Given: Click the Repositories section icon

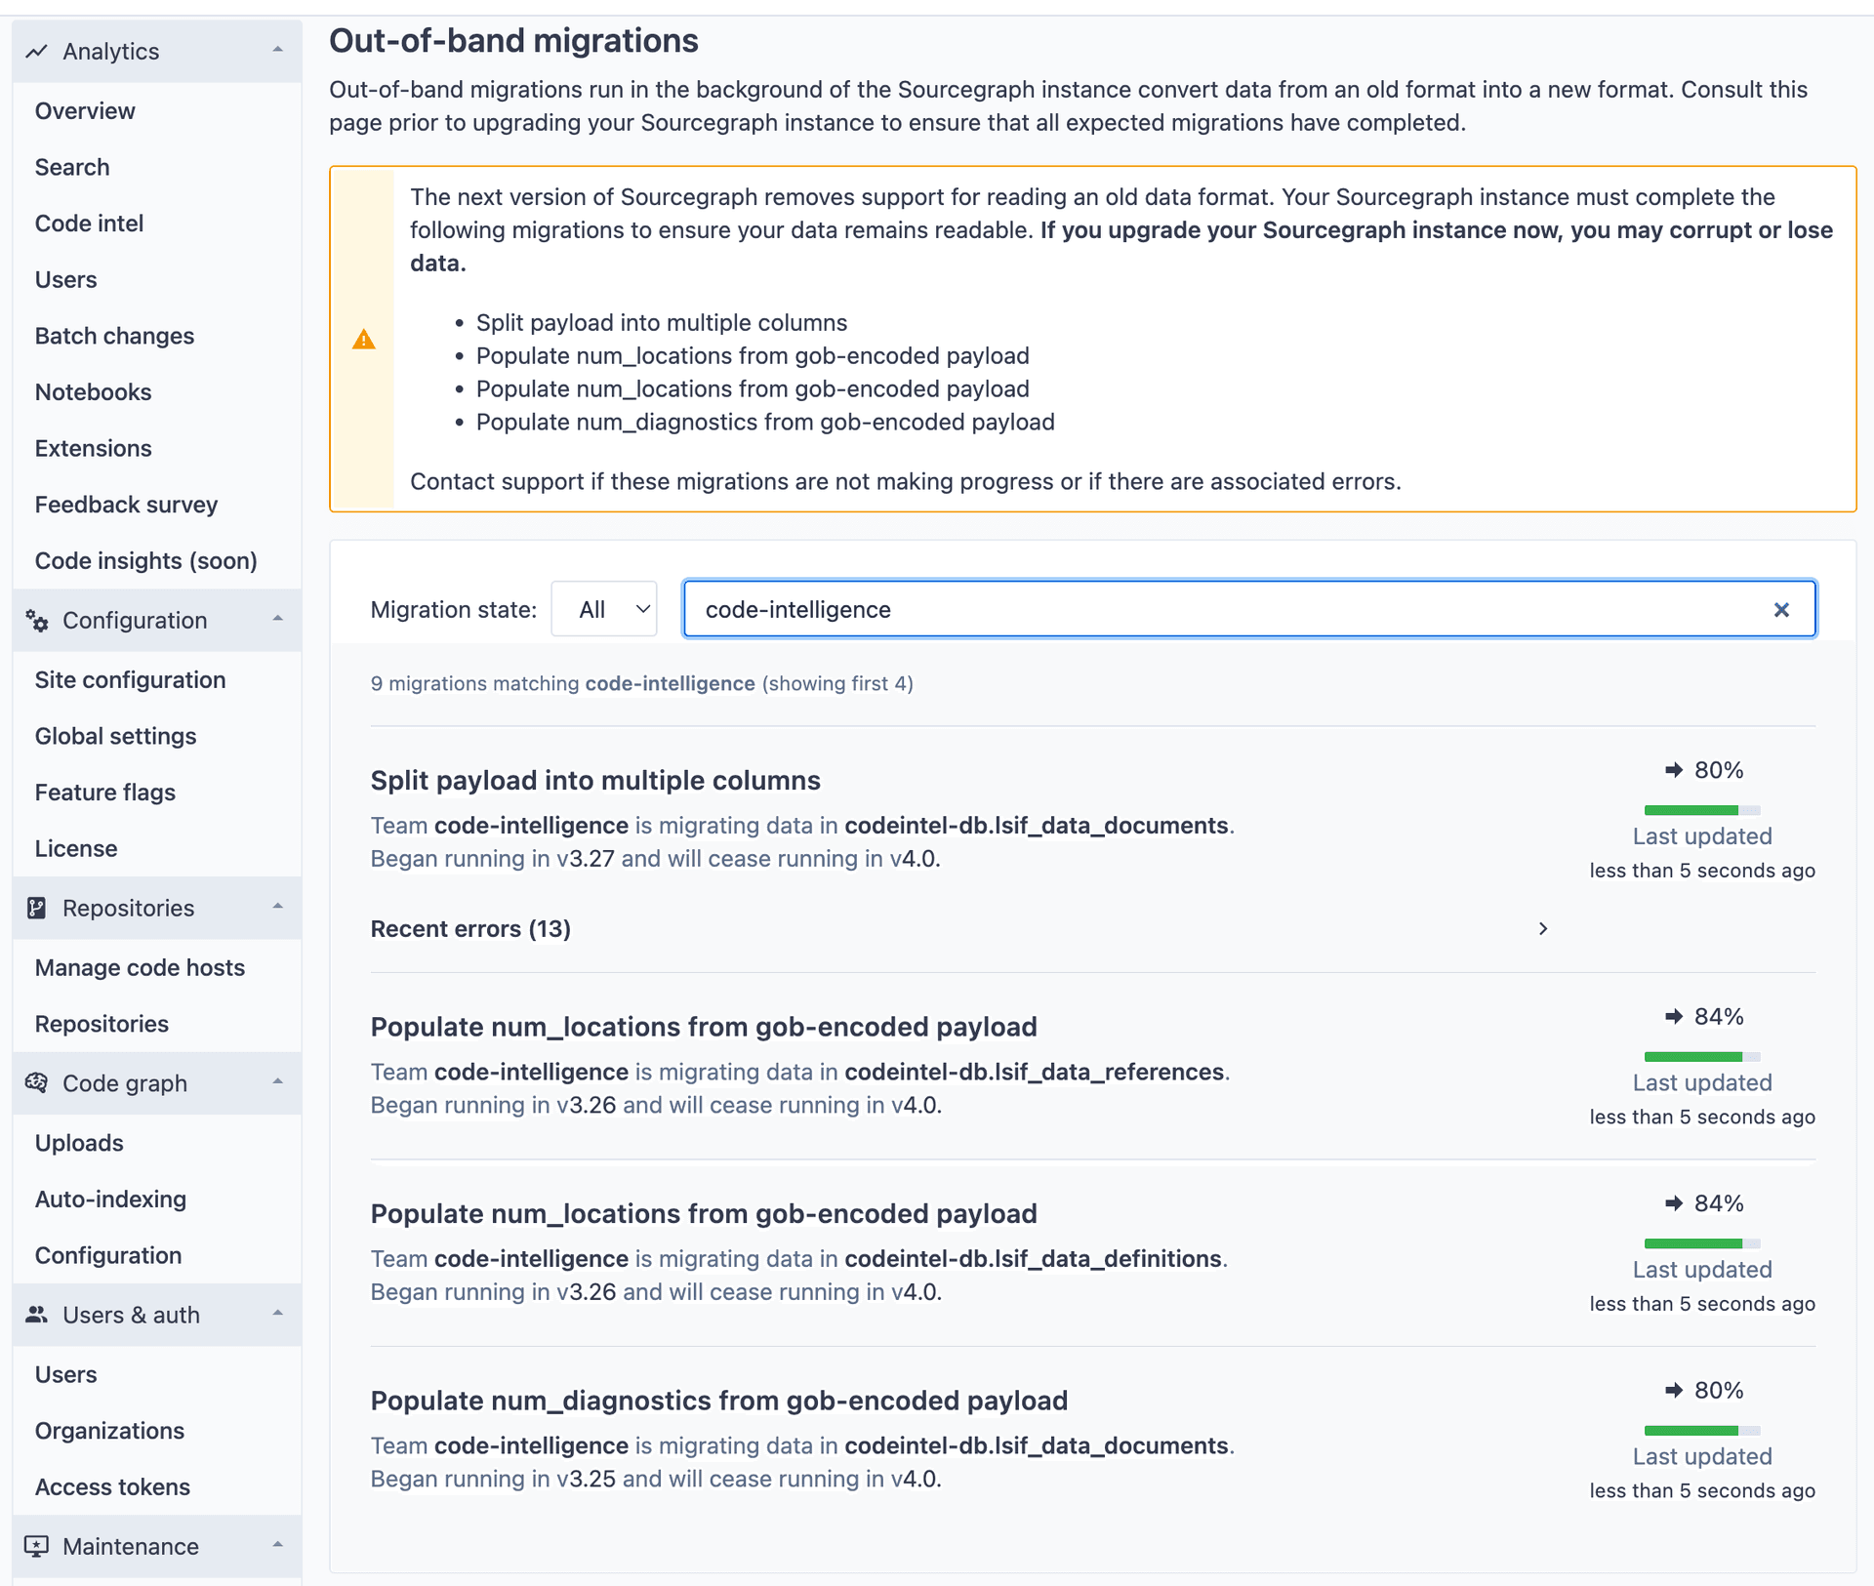Looking at the screenshot, I should point(37,908).
